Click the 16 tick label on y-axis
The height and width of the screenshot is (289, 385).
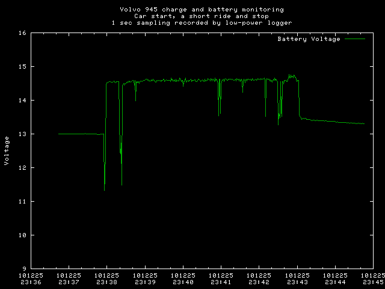tap(22, 33)
